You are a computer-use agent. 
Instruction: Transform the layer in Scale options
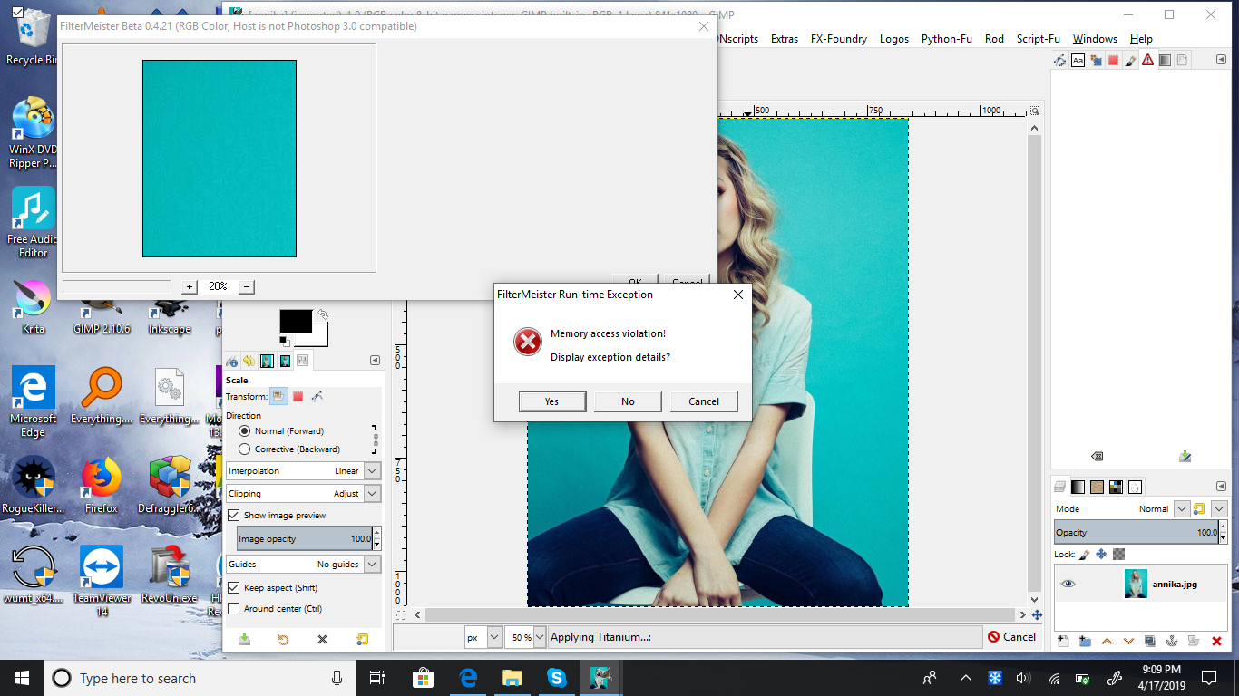(278, 396)
